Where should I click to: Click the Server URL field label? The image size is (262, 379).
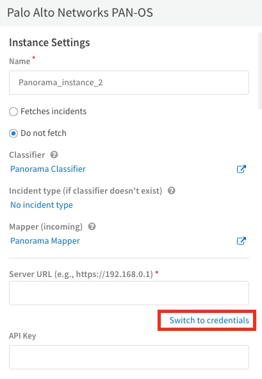pyautogui.click(x=81, y=274)
